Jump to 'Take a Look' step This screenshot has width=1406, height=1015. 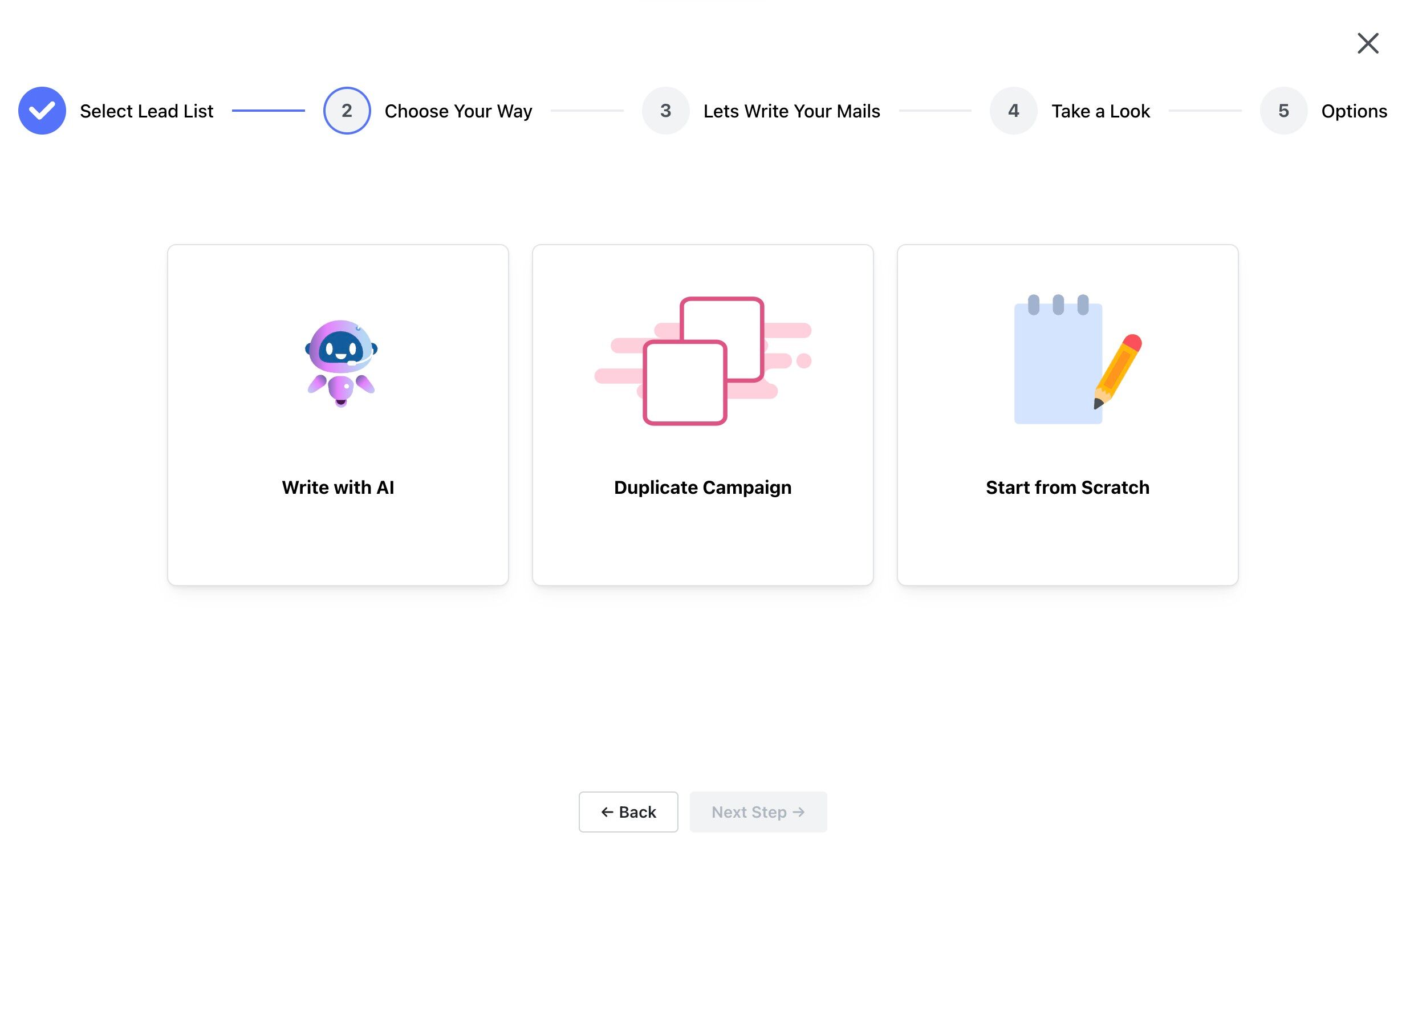click(x=1100, y=111)
